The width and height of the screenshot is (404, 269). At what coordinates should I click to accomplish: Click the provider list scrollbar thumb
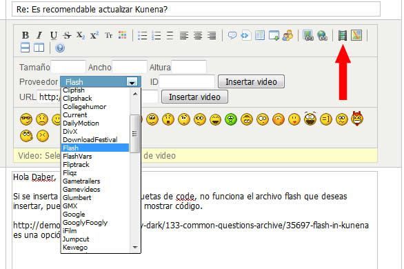pyautogui.click(x=134, y=134)
